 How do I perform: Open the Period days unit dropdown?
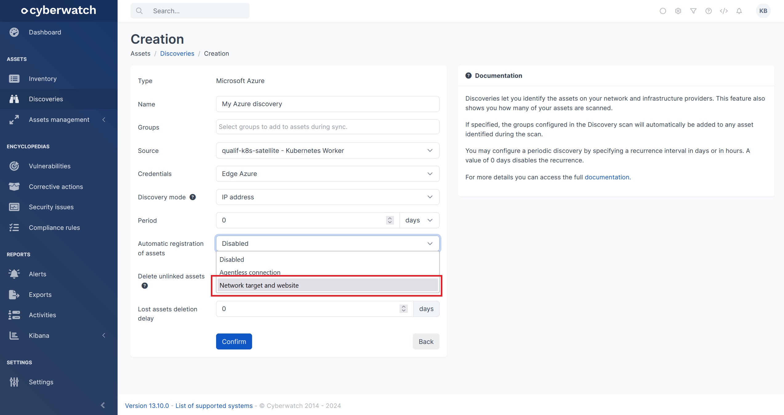[419, 220]
